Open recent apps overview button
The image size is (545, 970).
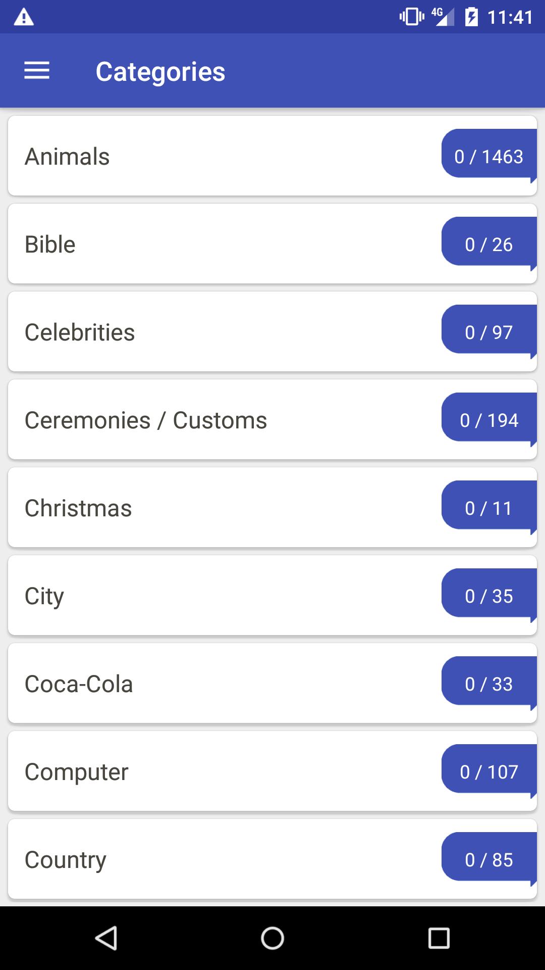point(439,938)
